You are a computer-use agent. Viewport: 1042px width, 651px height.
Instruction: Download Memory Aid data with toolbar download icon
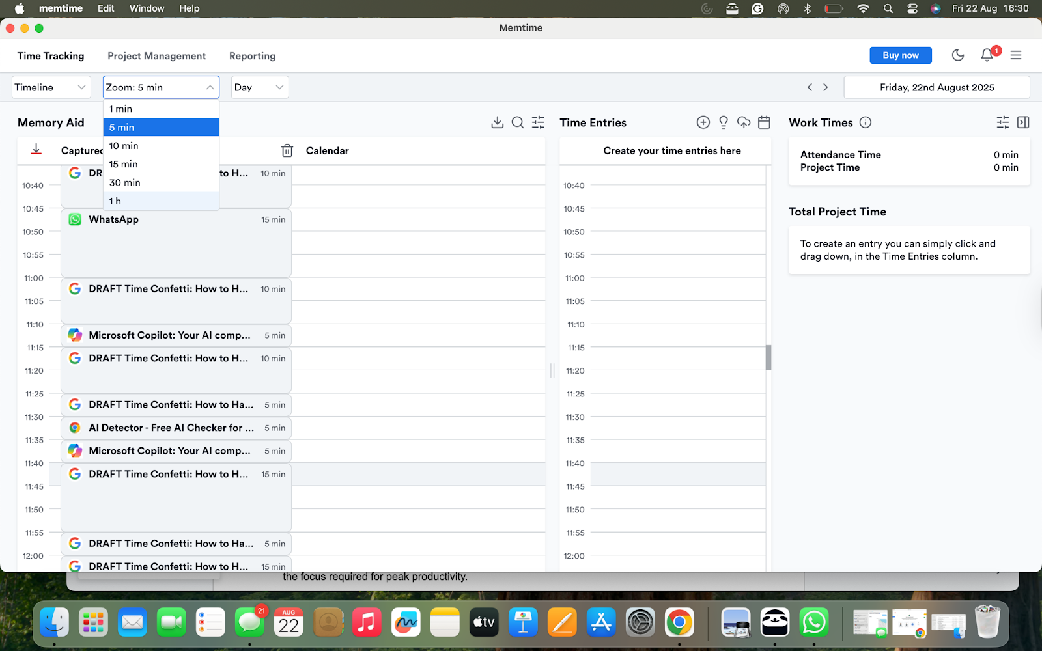click(498, 122)
